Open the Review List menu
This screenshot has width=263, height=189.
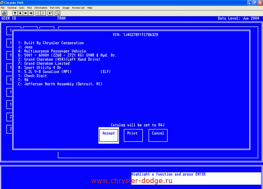click(x=78, y=8)
